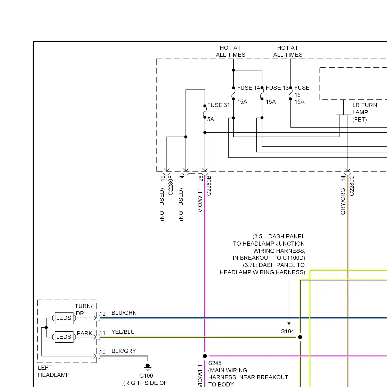387x387 pixels.
Task: Click the BLK/GRY wire label
Action: pyautogui.click(x=124, y=351)
